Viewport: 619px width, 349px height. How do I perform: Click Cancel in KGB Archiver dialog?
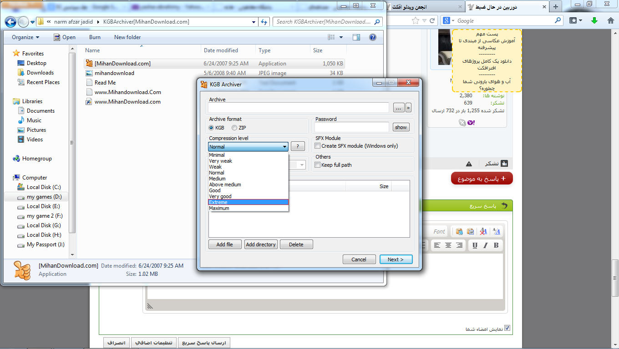[x=359, y=259]
